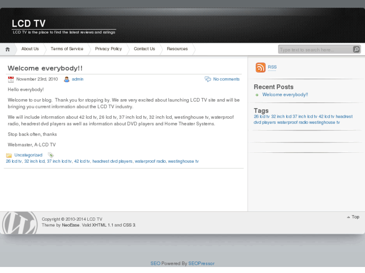Open the NeoEase theme link

(x=70, y=225)
